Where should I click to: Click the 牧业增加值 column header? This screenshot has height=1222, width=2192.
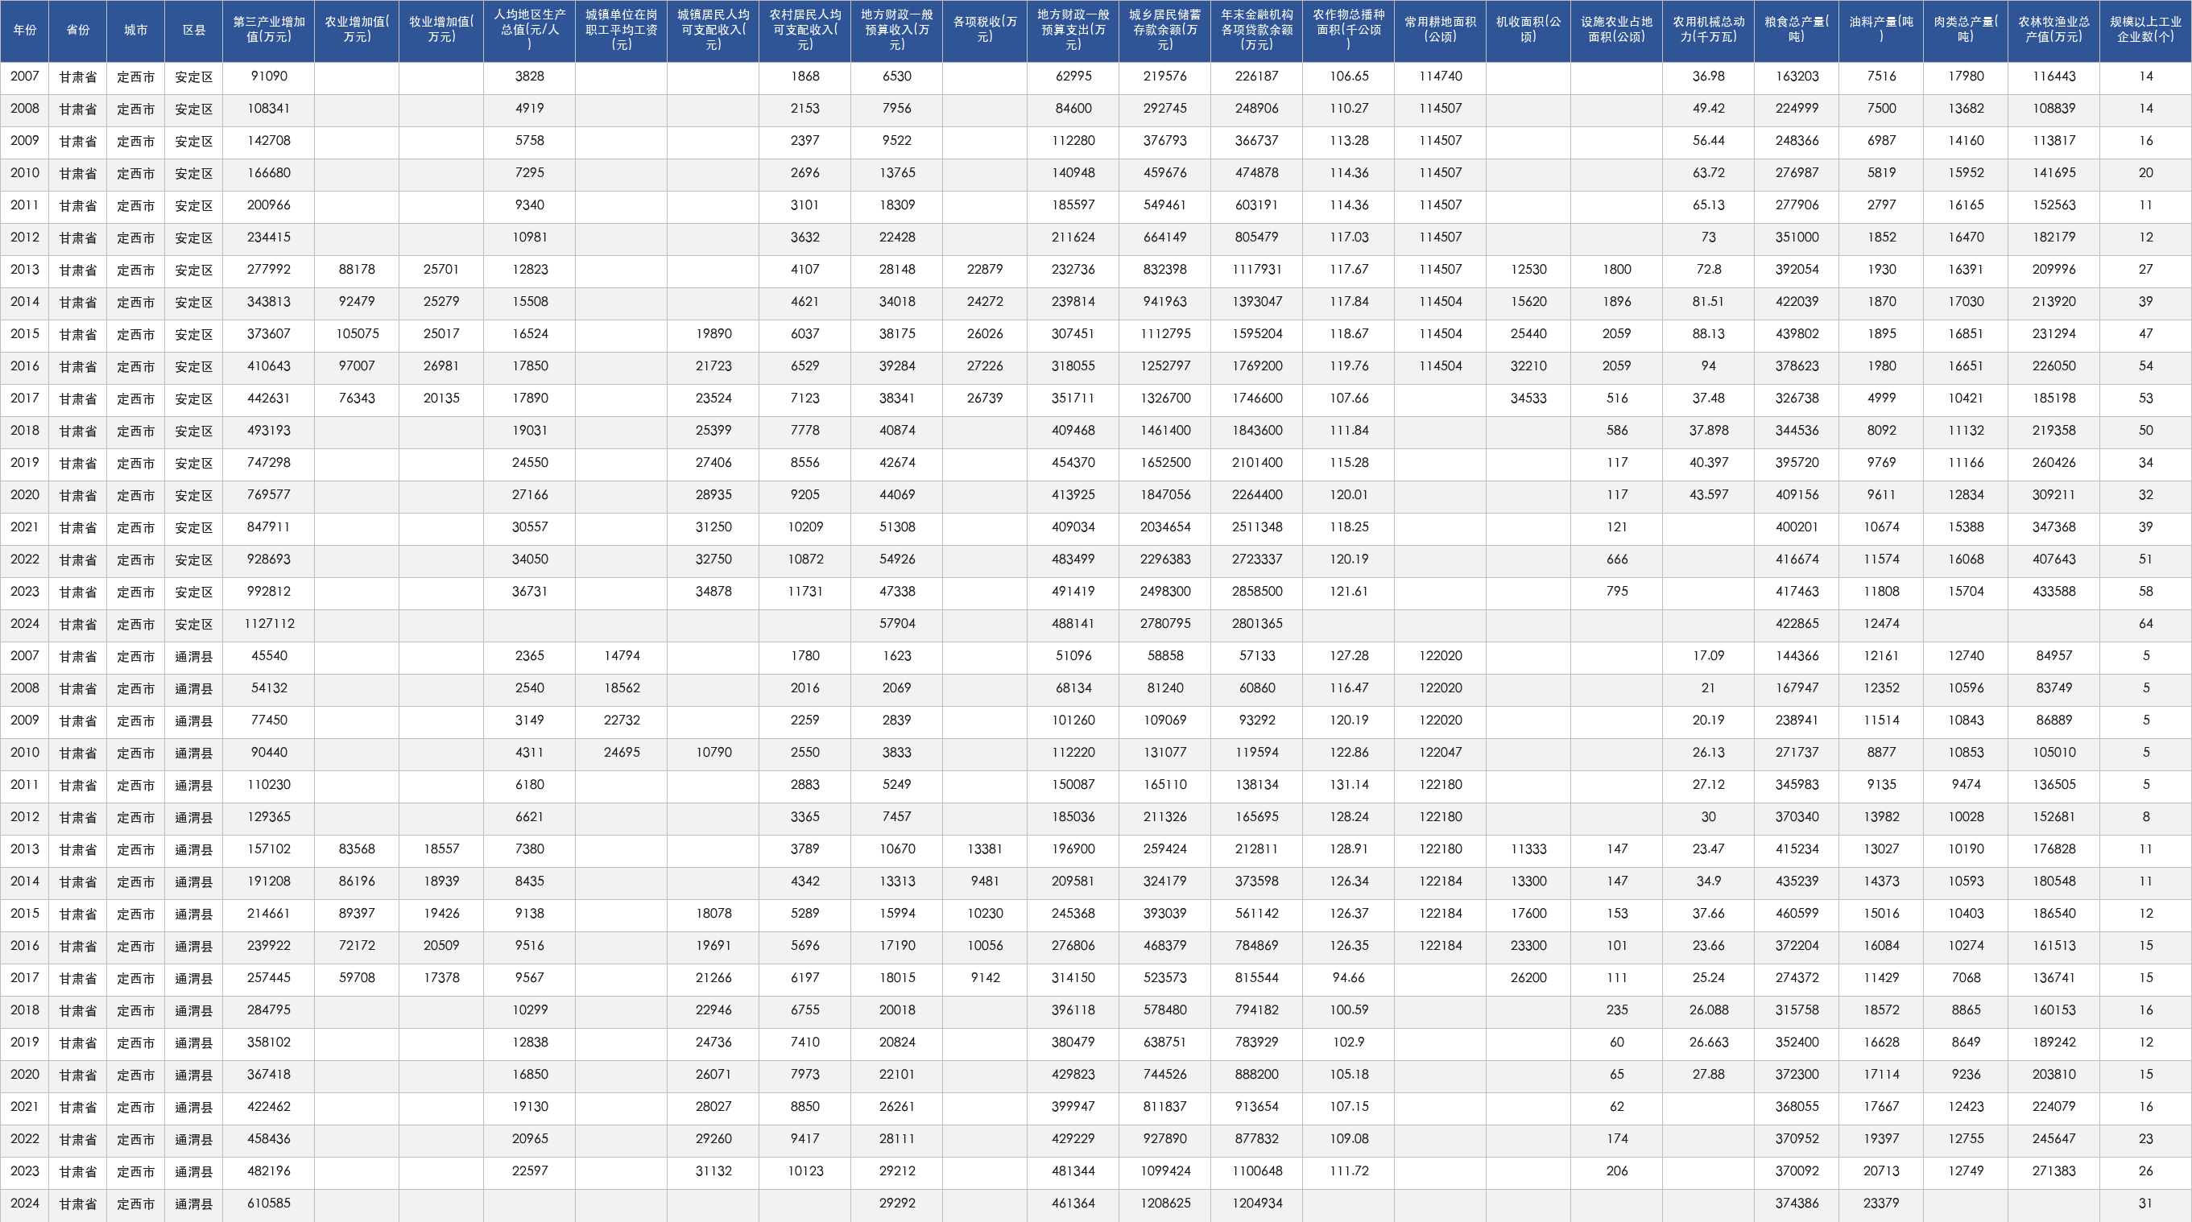pyautogui.click(x=440, y=30)
